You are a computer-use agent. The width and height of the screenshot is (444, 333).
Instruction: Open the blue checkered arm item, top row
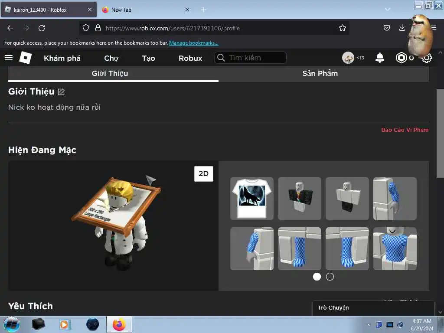pos(395,199)
